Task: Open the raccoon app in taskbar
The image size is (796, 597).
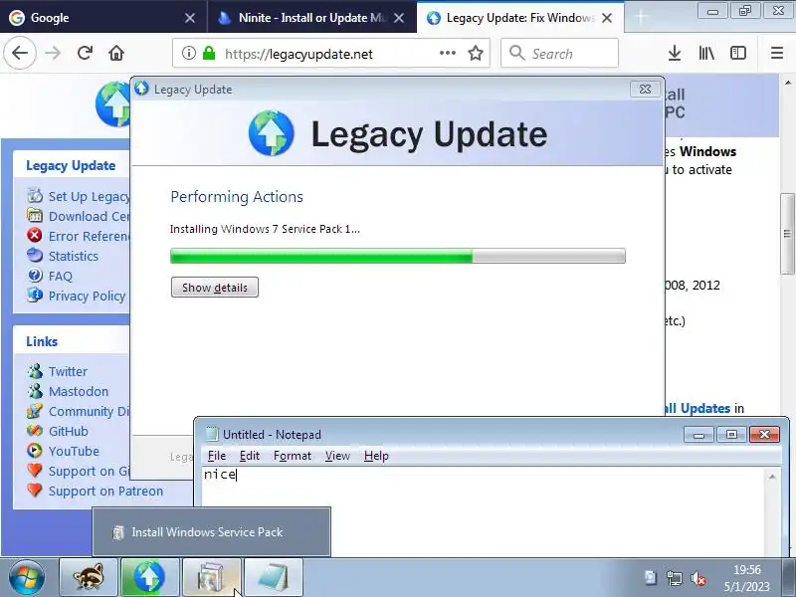Action: [89, 578]
